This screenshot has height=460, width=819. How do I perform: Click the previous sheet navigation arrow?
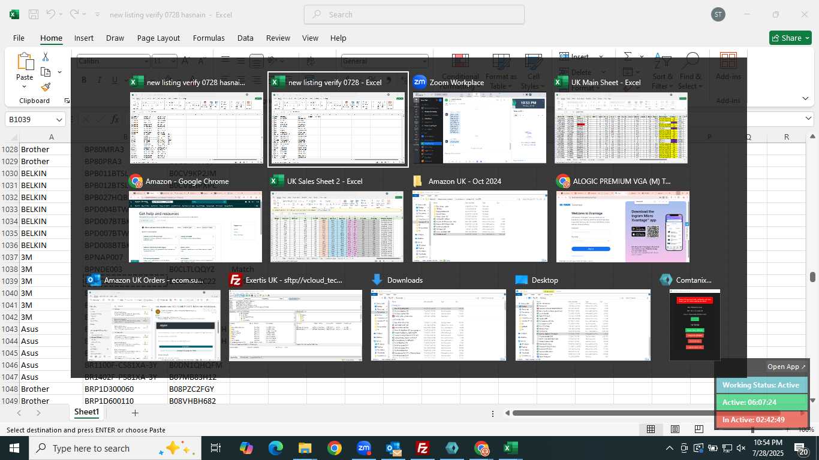[19, 413]
